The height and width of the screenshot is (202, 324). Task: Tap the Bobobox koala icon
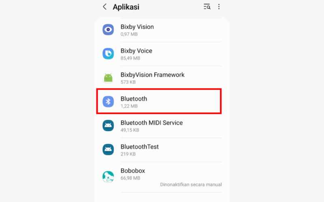click(x=108, y=177)
